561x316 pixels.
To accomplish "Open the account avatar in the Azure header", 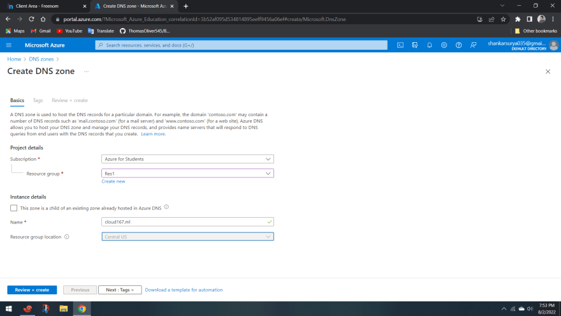I will click(553, 45).
